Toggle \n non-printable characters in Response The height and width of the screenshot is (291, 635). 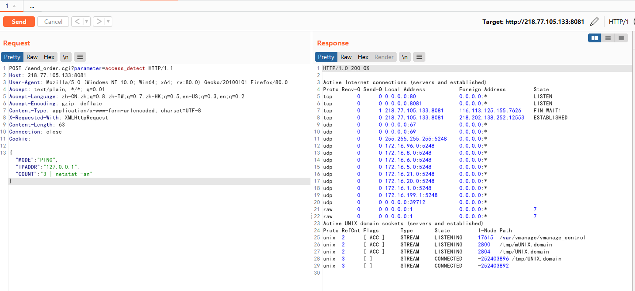(405, 57)
